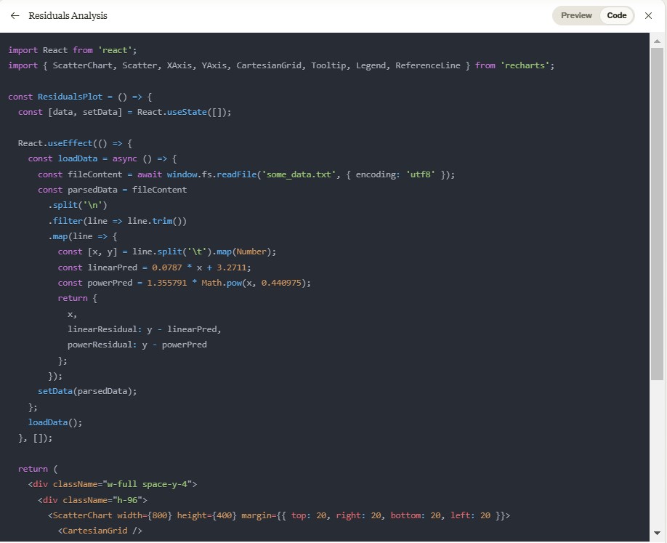The image size is (667, 543).
Task: Click the 'loadData();' invocation line
Action: click(x=55, y=422)
